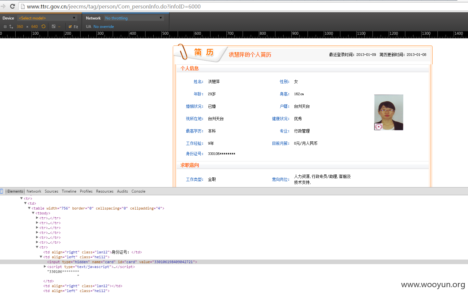Edit the device width value 360

[x=20, y=27]
